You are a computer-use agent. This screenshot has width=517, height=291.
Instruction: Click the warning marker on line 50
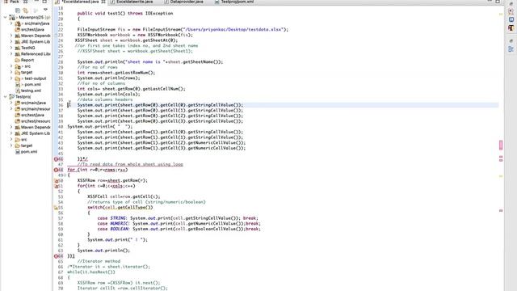pos(56,181)
